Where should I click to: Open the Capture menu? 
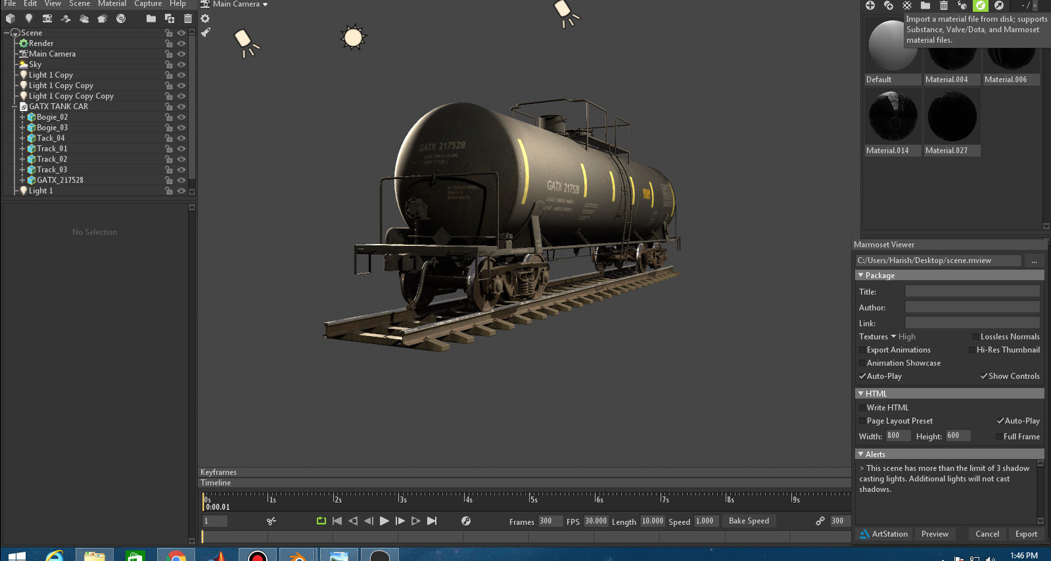tap(148, 4)
